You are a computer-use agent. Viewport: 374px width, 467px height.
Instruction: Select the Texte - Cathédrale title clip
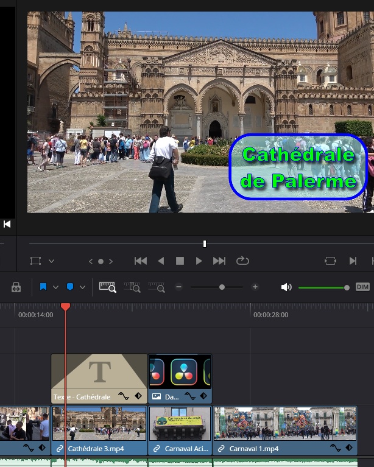point(99,378)
